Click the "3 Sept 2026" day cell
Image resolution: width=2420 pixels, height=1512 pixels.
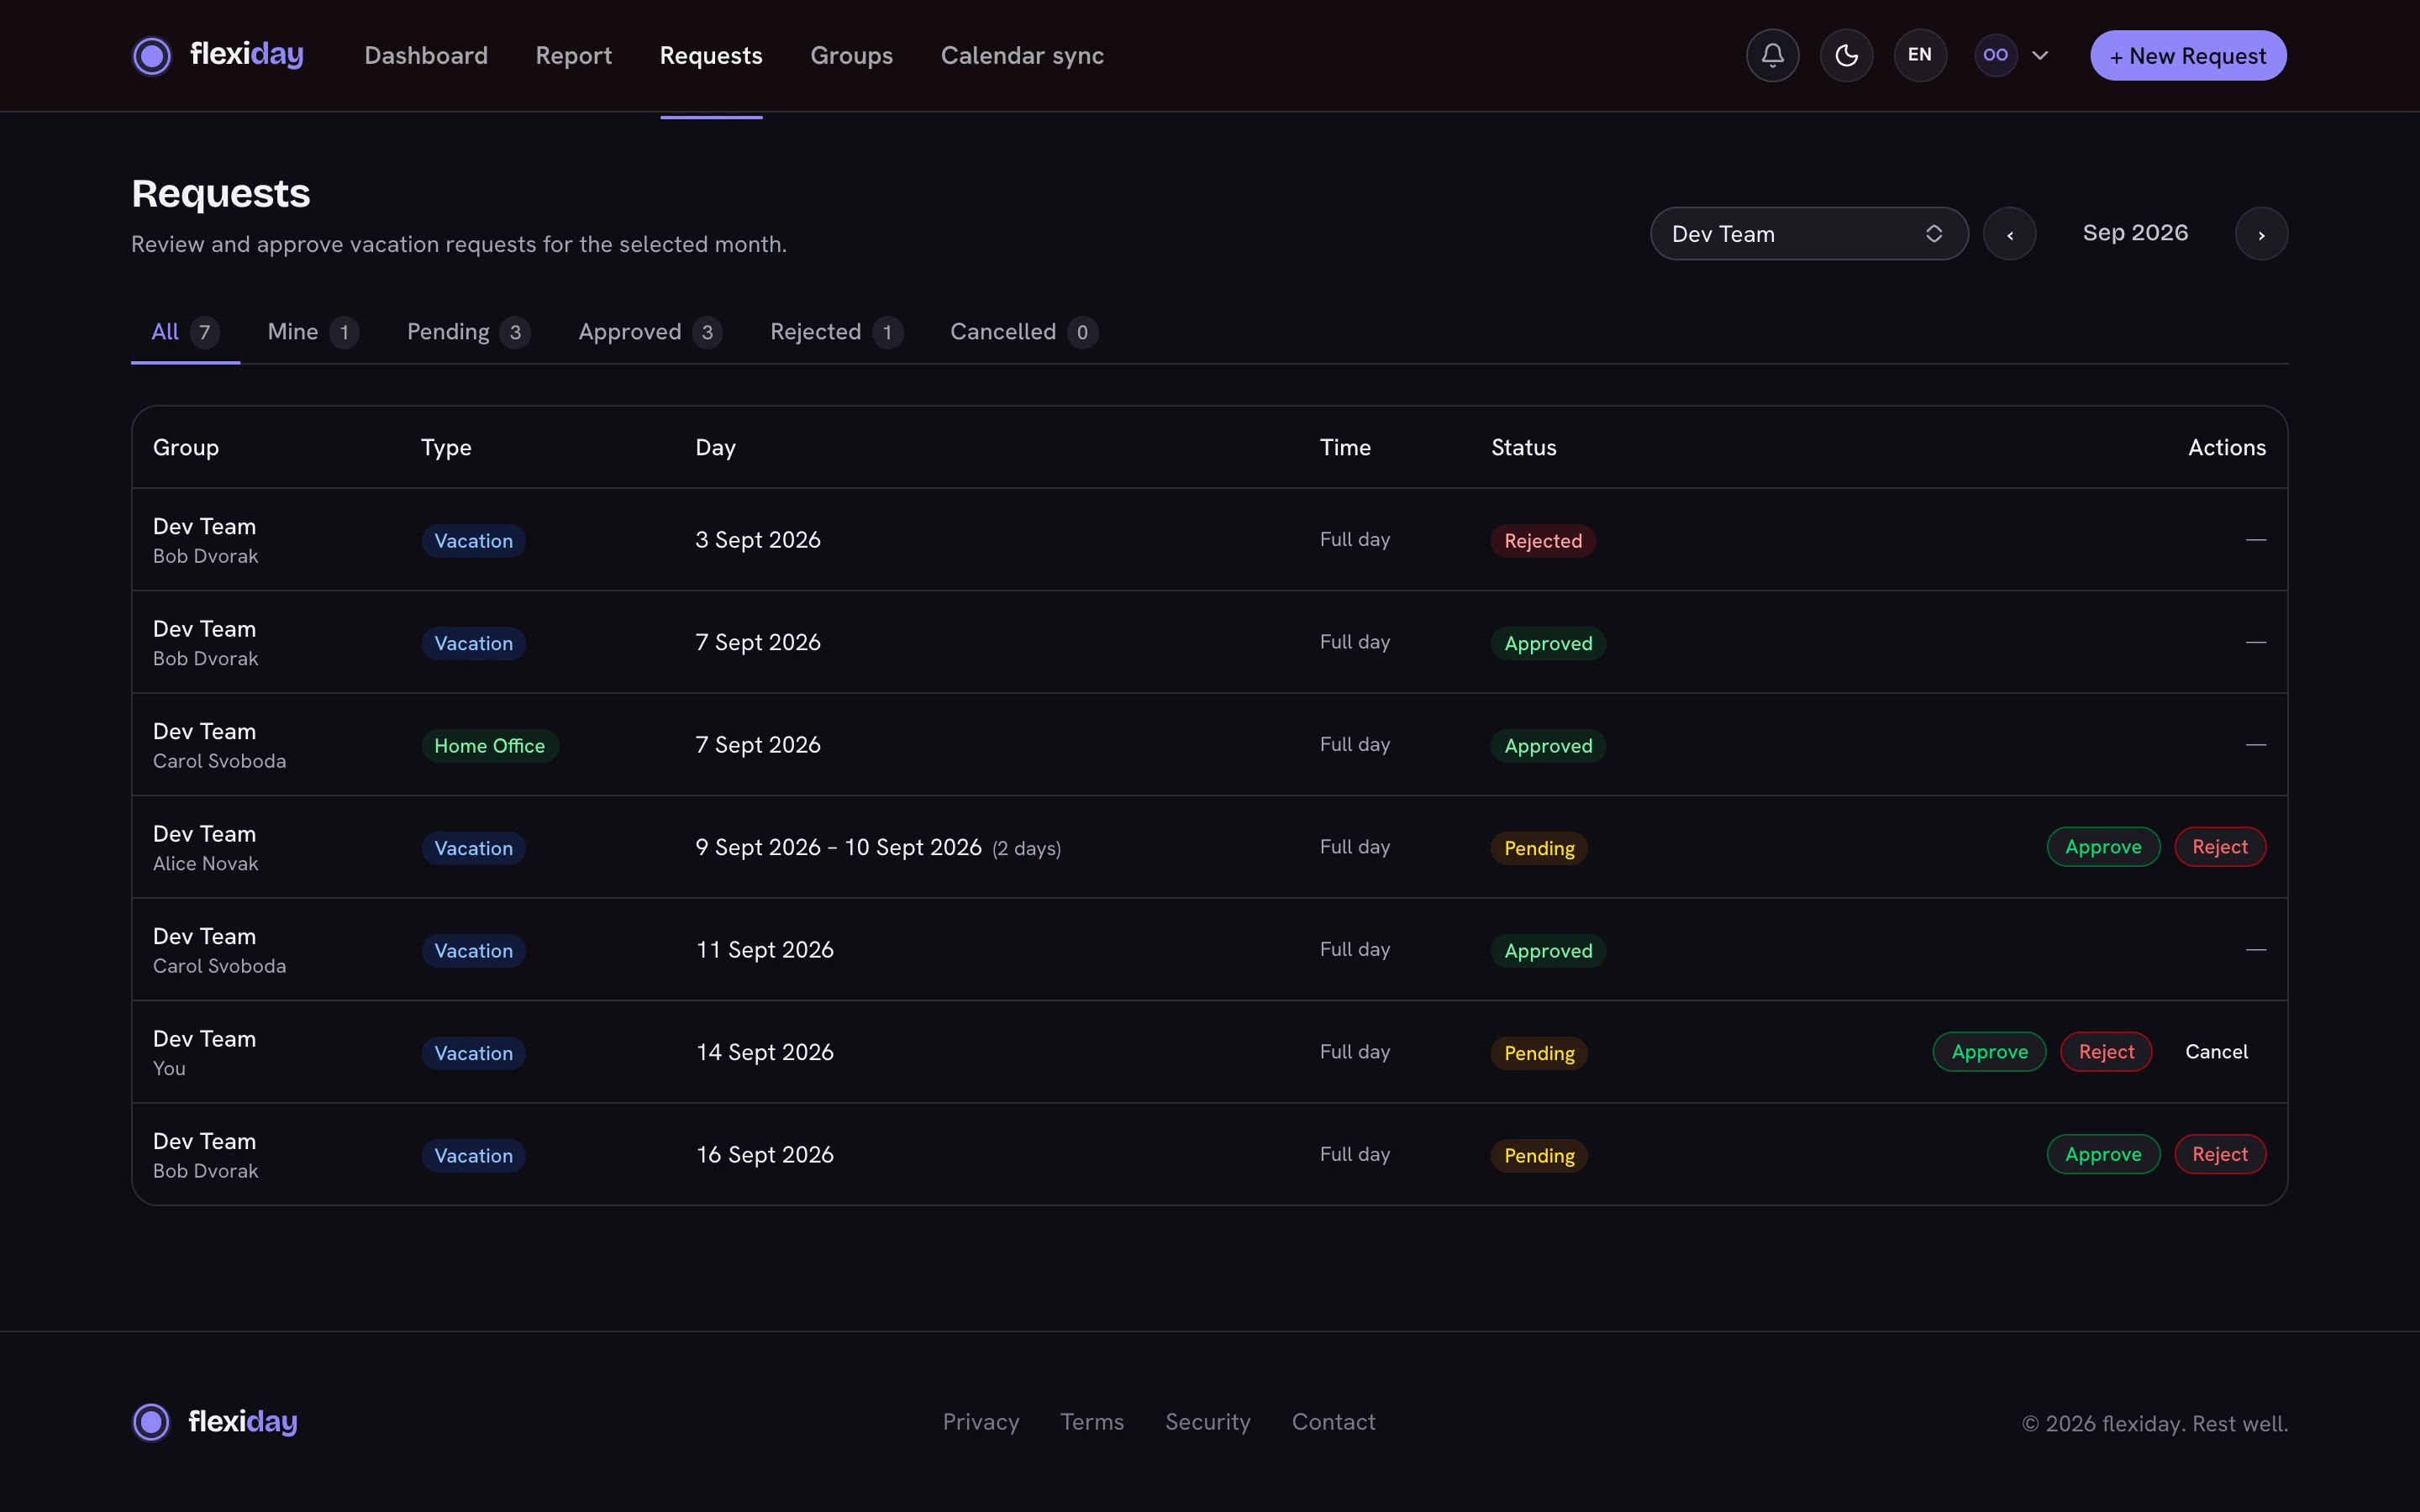pos(757,540)
